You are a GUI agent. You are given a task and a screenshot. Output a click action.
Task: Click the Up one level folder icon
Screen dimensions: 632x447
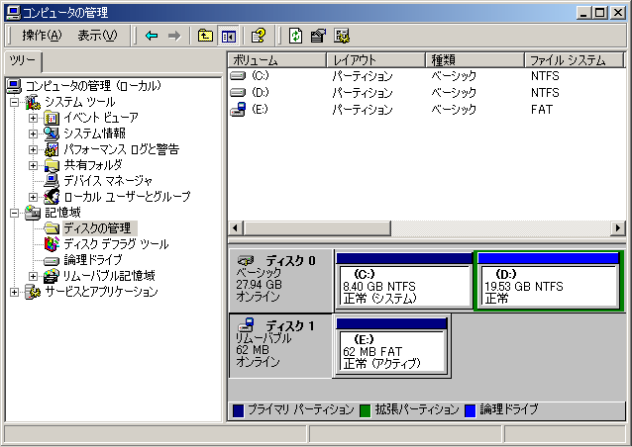[x=205, y=36]
